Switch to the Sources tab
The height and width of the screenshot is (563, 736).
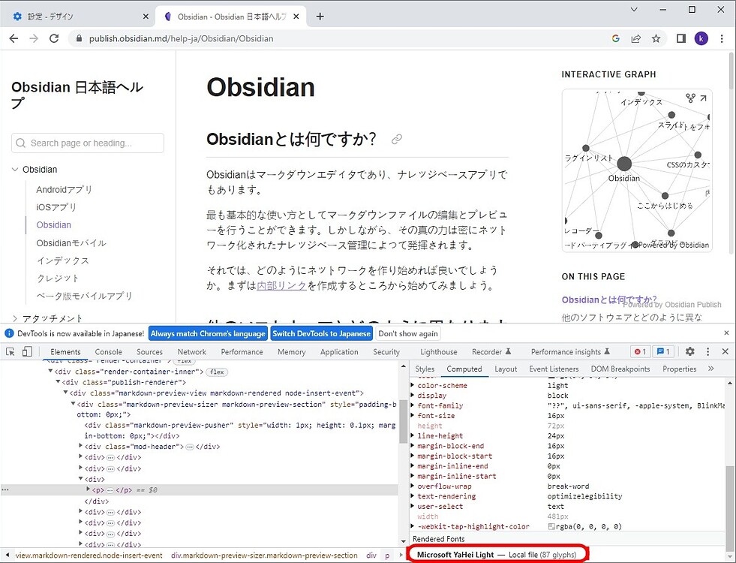149,352
